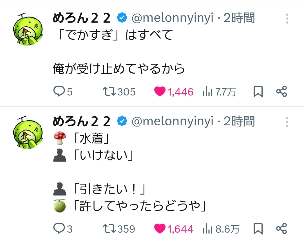304x240 pixels.
Task: Open @melonnyinyi handle on first tweet
Action: 172,19
